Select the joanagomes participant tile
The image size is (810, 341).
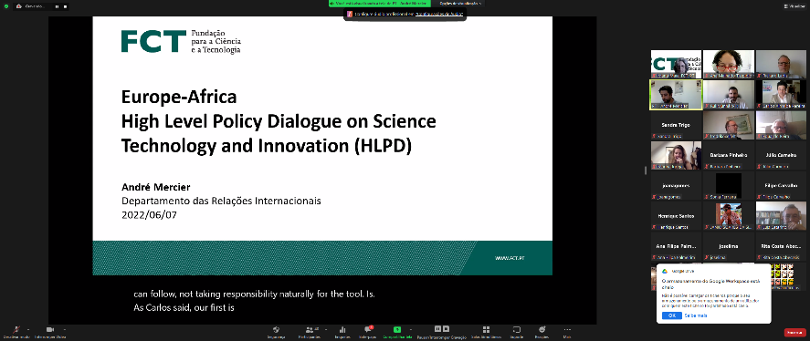coord(676,186)
